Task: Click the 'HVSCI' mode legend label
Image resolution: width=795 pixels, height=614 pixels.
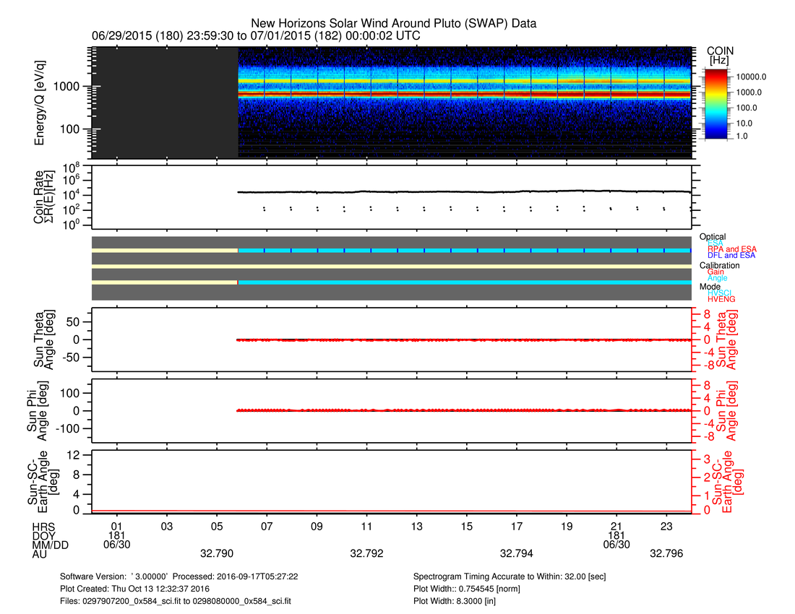Action: click(721, 293)
